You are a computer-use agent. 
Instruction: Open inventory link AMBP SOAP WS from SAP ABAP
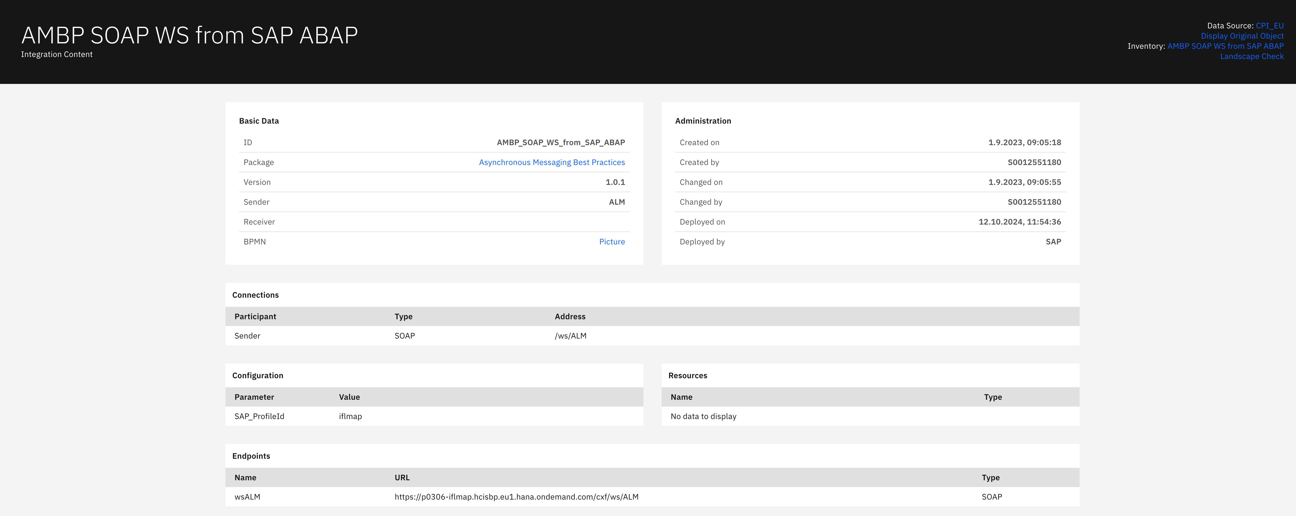(x=1226, y=46)
